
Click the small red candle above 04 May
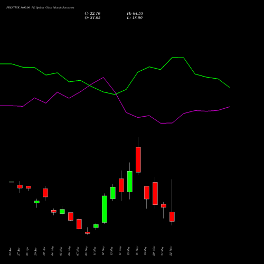[x=54, y=211]
